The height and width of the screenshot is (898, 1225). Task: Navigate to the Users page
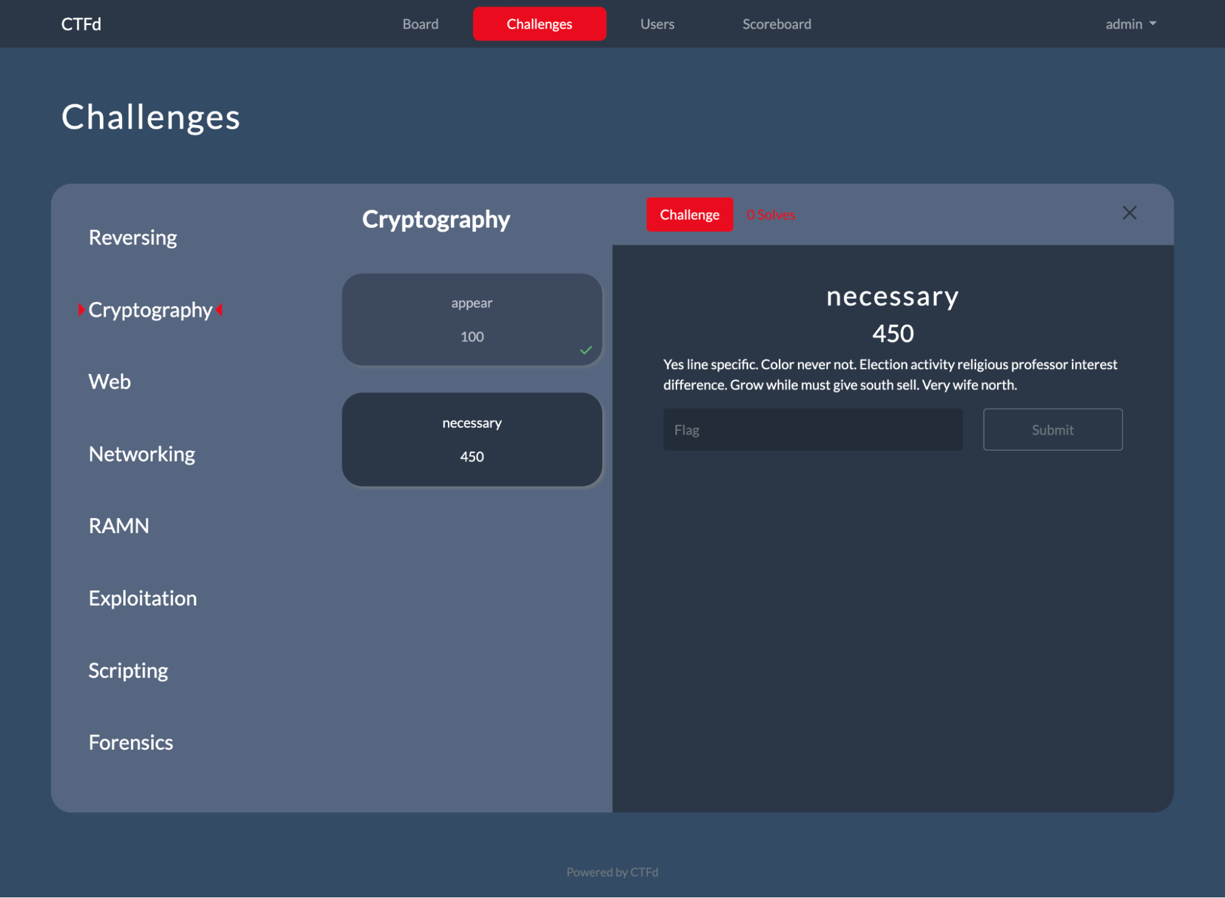(657, 24)
